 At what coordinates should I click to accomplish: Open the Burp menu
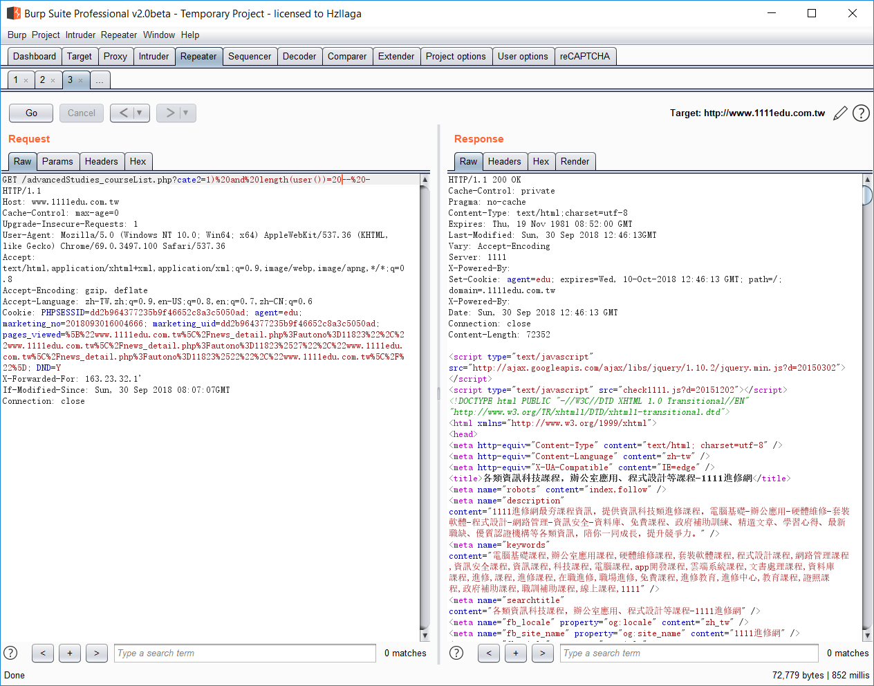(x=17, y=35)
